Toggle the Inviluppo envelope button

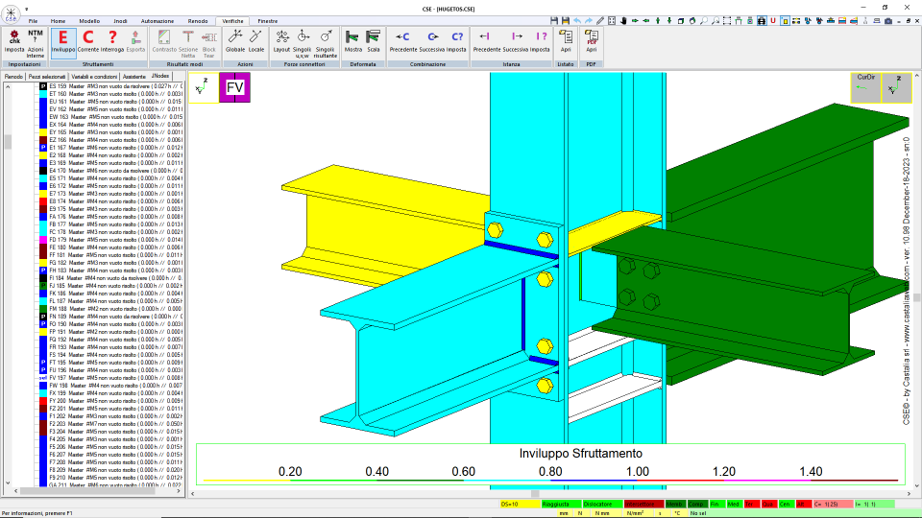pos(63,41)
